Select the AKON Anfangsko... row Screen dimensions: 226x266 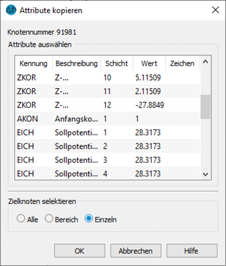pos(107,119)
